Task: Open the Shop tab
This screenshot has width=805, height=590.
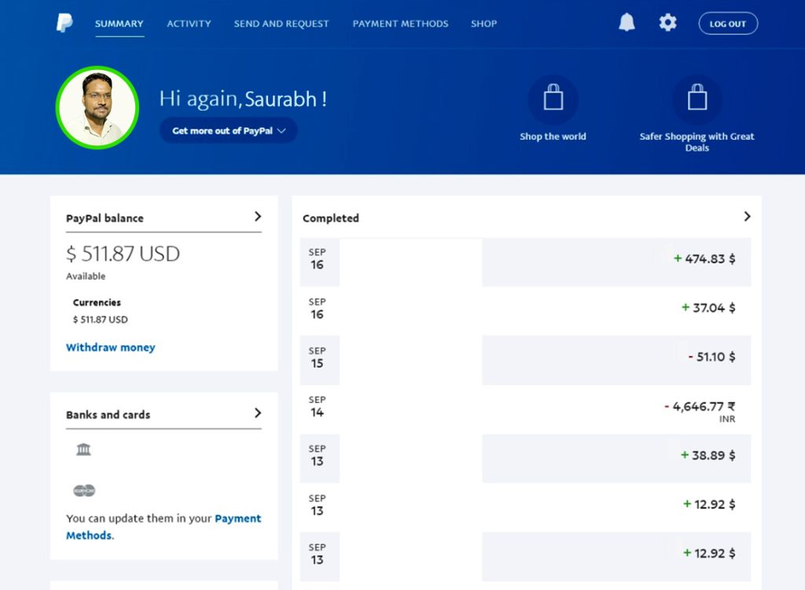Action: (483, 24)
